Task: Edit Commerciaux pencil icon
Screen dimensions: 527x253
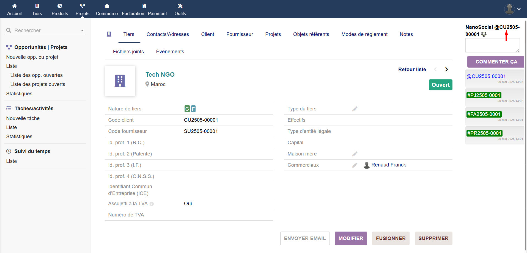Action: (355, 165)
